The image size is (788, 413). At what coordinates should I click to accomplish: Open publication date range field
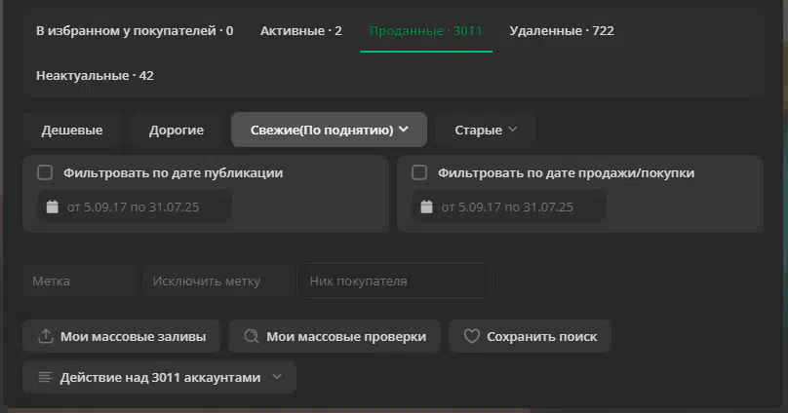pyautogui.click(x=135, y=206)
